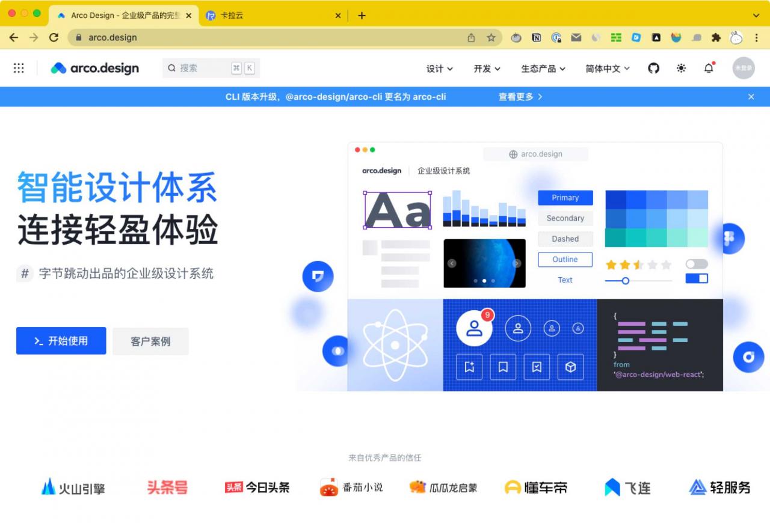Click the user avatar with badge 9
Viewport: 770px width, 523px height.
click(x=474, y=328)
